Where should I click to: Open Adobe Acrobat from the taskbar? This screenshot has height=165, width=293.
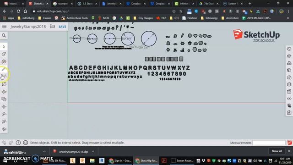click(x=164, y=160)
